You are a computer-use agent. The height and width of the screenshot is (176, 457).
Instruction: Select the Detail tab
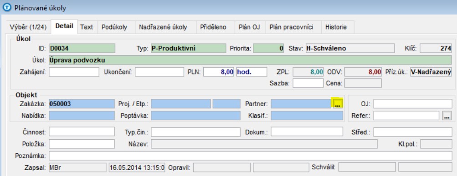[x=64, y=26]
